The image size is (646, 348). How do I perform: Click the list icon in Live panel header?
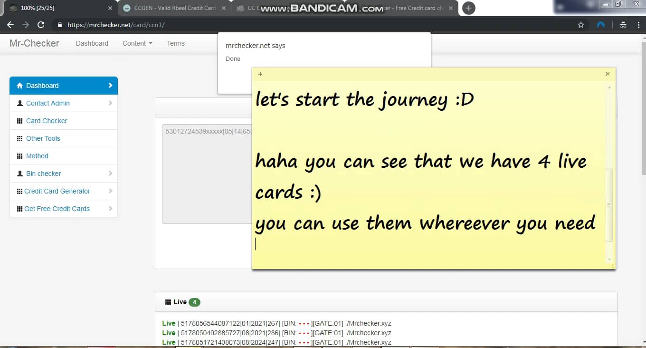[x=168, y=302]
